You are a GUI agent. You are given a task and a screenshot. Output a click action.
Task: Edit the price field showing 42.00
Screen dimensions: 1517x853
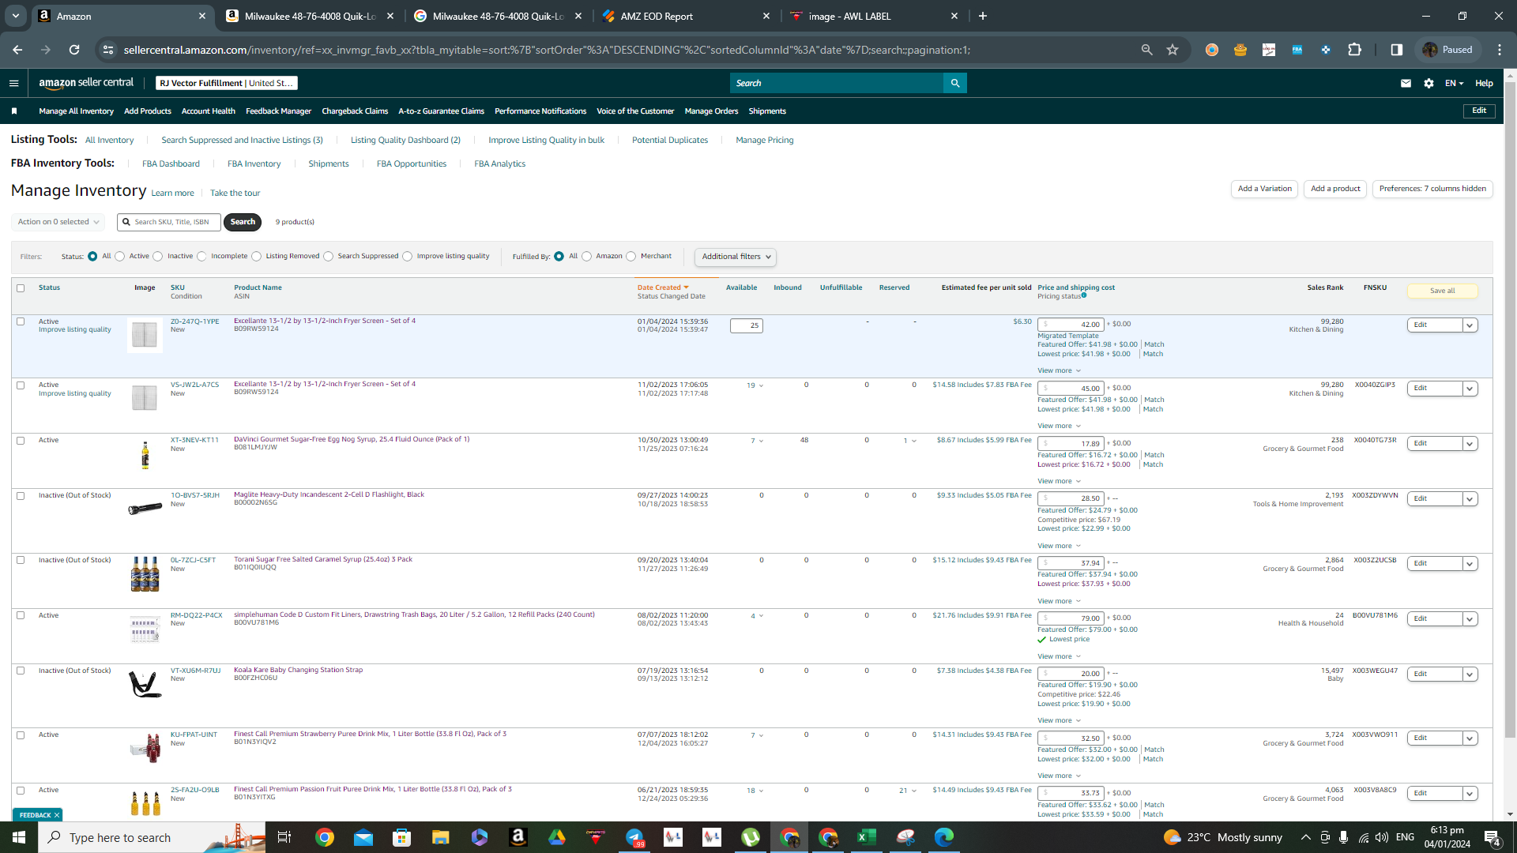(x=1071, y=325)
